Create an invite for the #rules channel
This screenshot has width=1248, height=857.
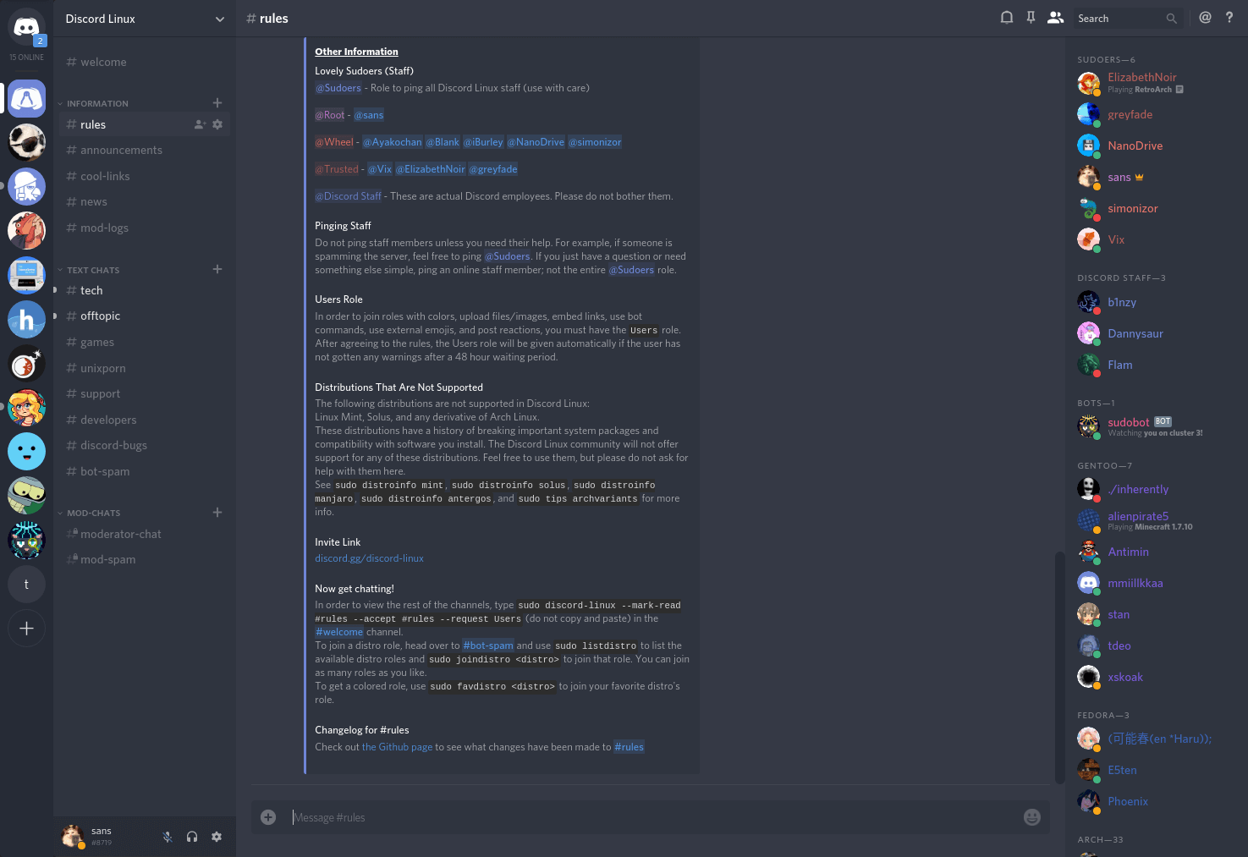[198, 124]
